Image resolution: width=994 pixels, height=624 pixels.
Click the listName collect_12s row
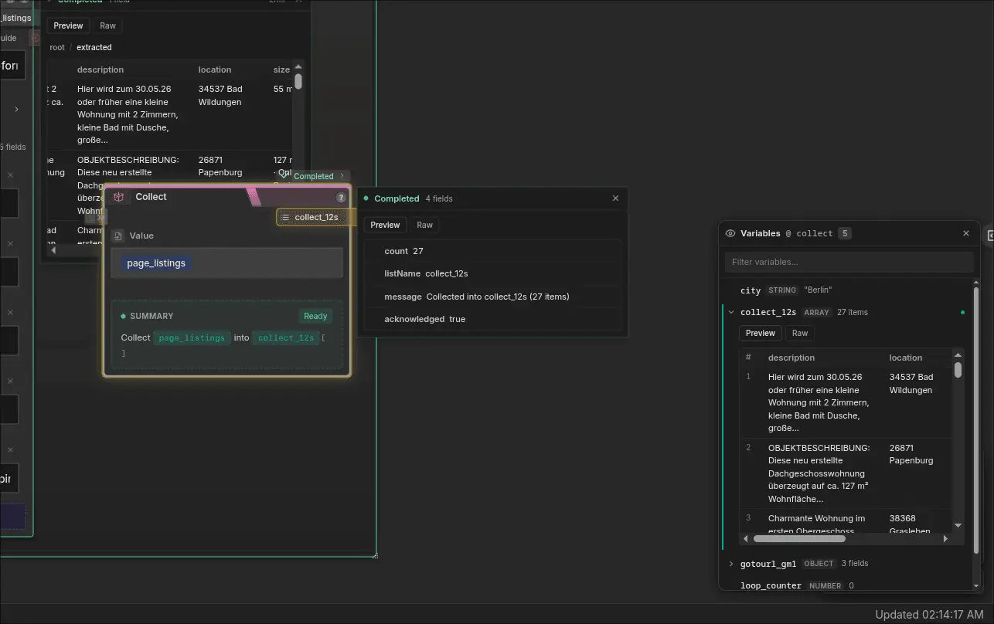tap(492, 273)
